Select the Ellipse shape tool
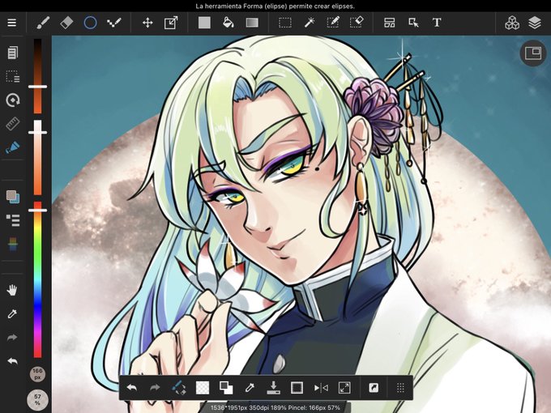 point(90,23)
